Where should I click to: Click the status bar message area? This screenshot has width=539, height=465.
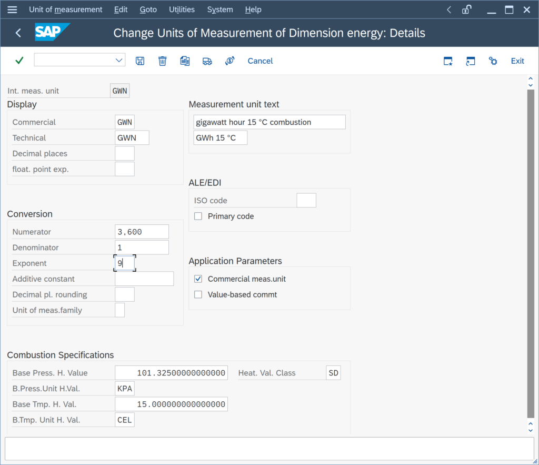tap(269, 449)
